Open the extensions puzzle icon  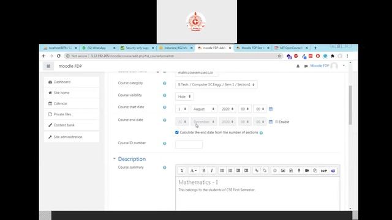pyautogui.click(x=333, y=56)
